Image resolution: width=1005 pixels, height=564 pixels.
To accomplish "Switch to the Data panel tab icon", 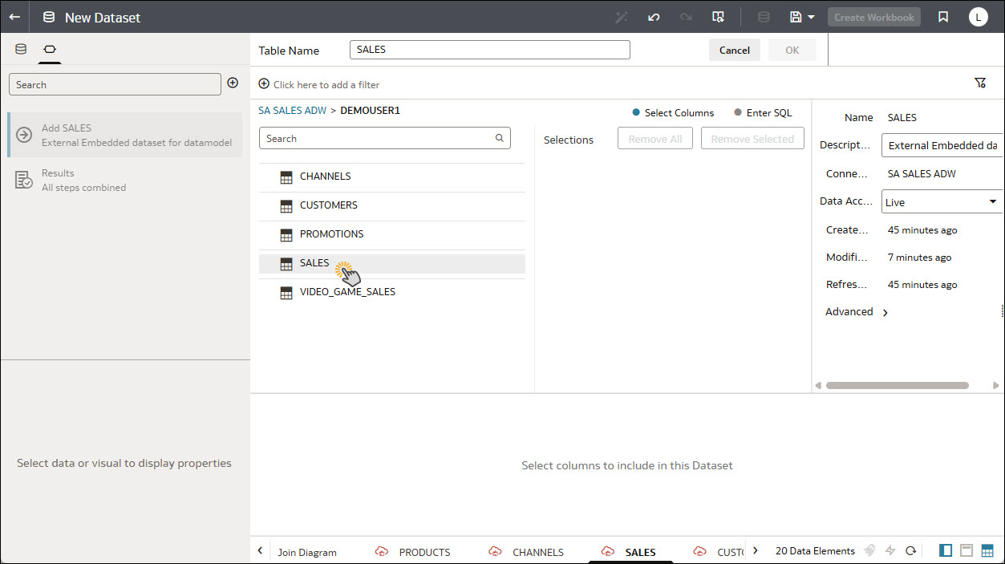I will (21, 49).
